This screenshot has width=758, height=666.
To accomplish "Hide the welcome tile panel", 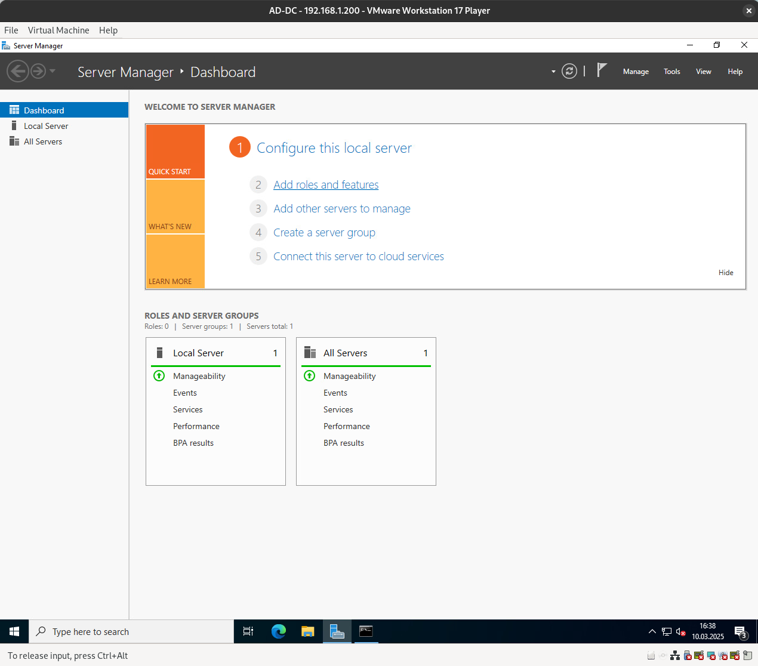I will (726, 273).
